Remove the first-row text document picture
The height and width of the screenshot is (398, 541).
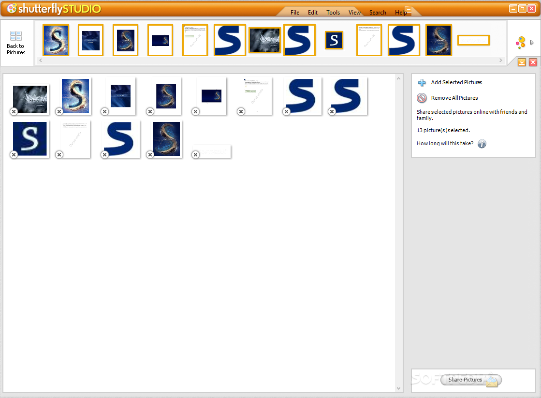(x=241, y=111)
